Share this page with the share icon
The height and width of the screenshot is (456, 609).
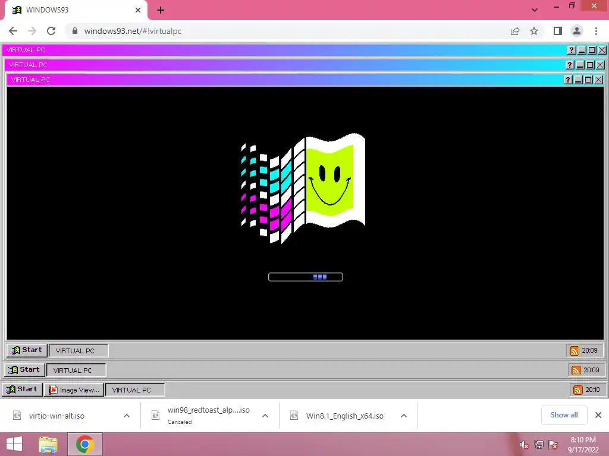point(515,31)
